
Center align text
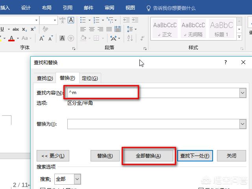pos(92,29)
